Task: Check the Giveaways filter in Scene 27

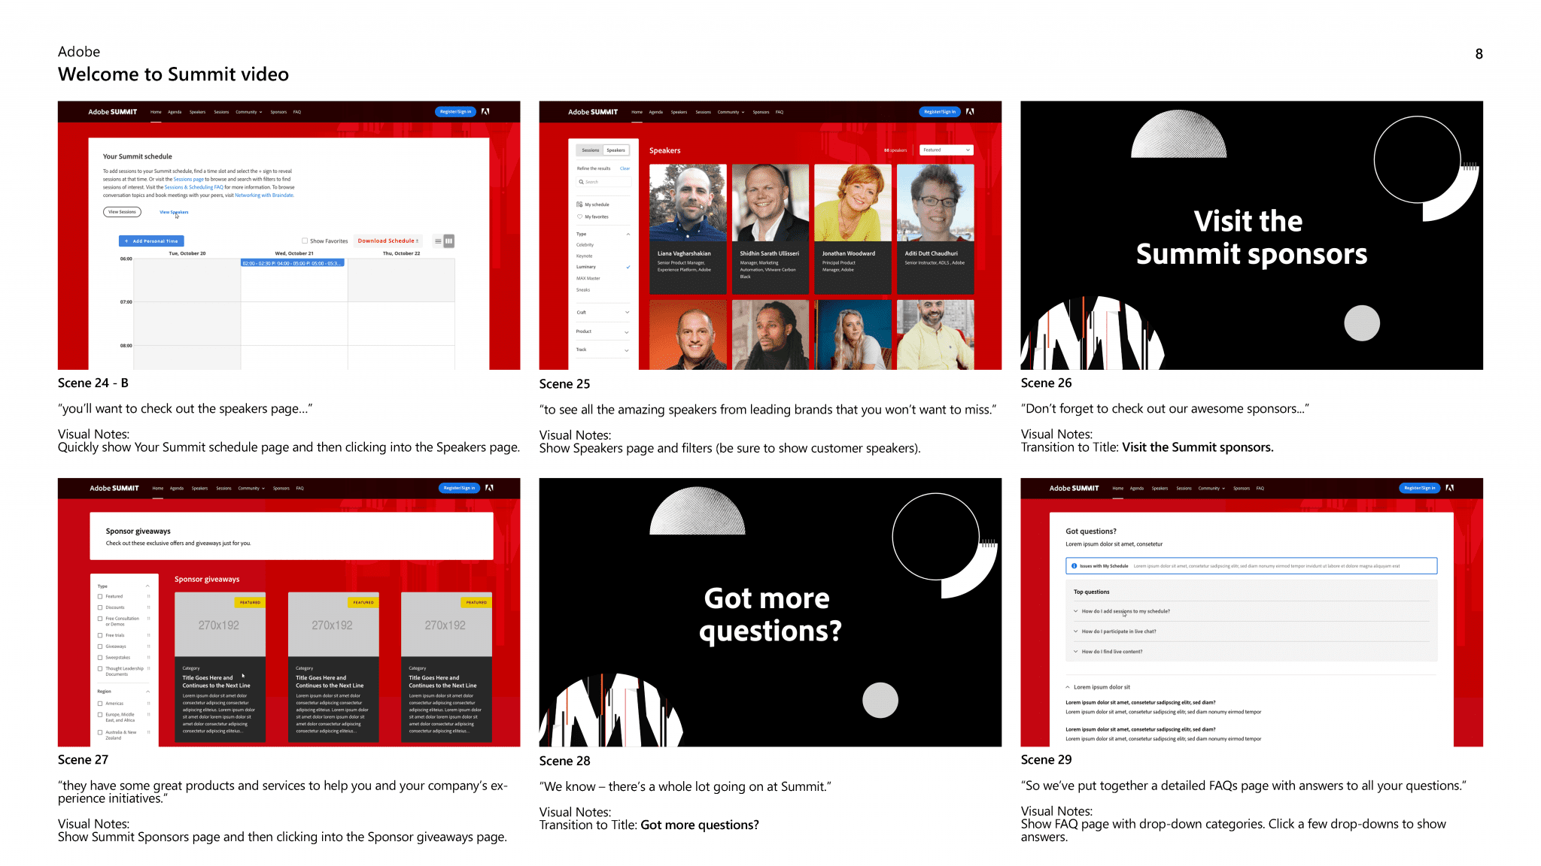Action: pos(100,646)
